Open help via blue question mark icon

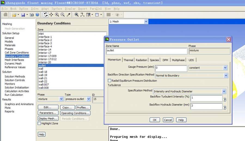[x=37, y=15]
